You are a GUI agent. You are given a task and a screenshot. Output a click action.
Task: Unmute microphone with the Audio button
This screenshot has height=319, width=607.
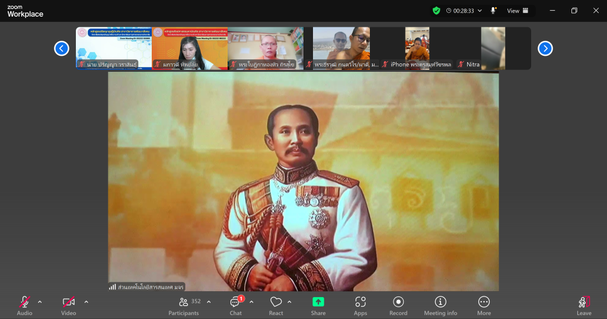pyautogui.click(x=24, y=305)
